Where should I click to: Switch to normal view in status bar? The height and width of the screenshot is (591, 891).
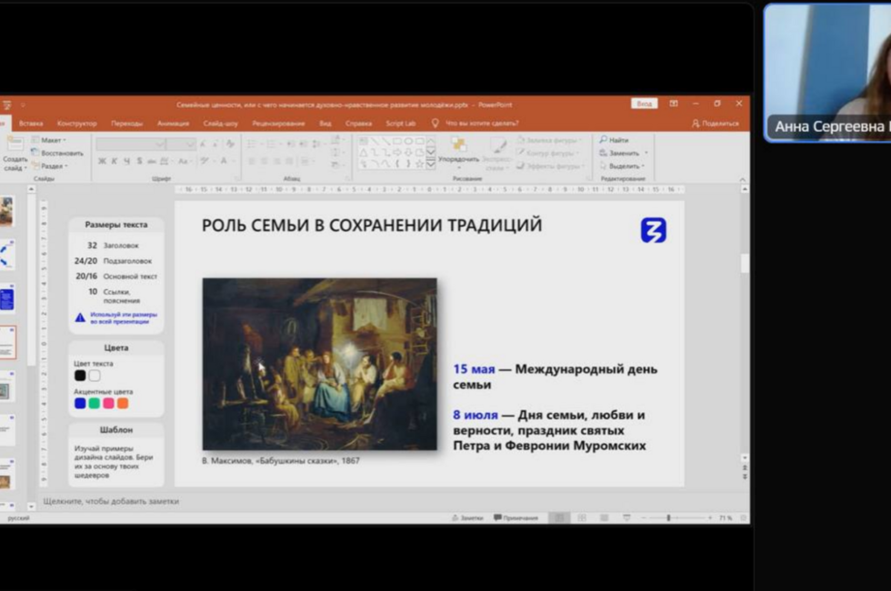click(559, 517)
